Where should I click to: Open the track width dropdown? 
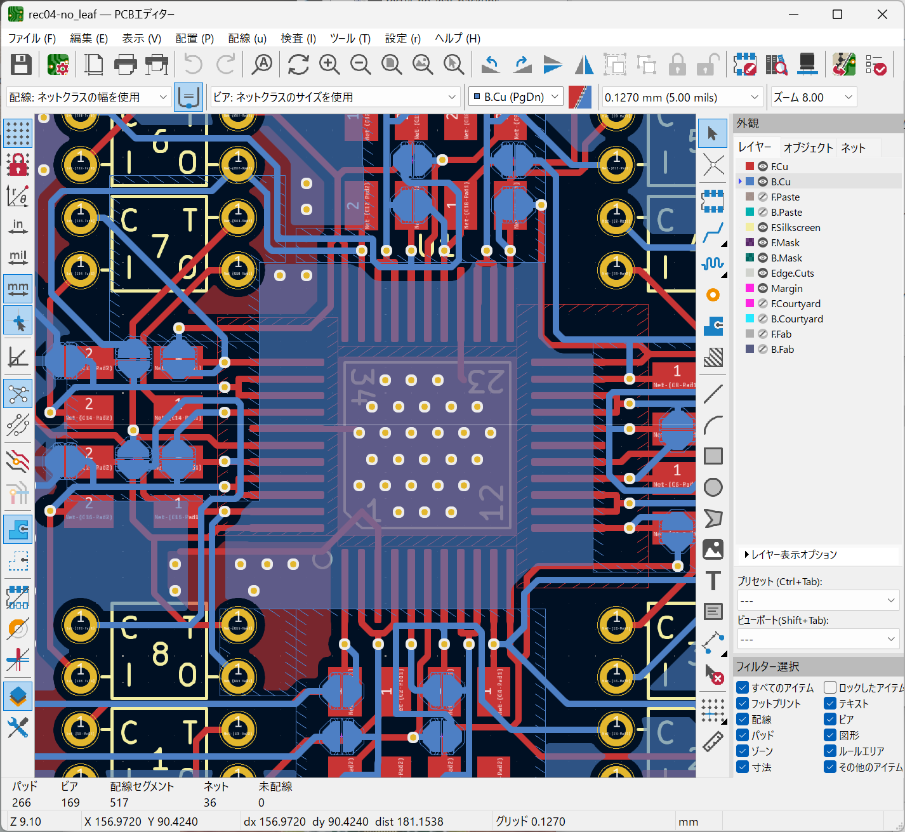(x=88, y=97)
